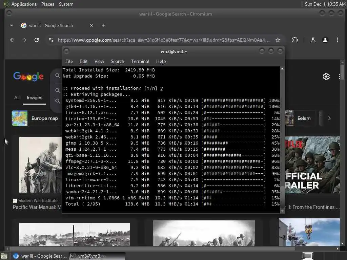Open Chrome Labs flask icon

pos(313,40)
